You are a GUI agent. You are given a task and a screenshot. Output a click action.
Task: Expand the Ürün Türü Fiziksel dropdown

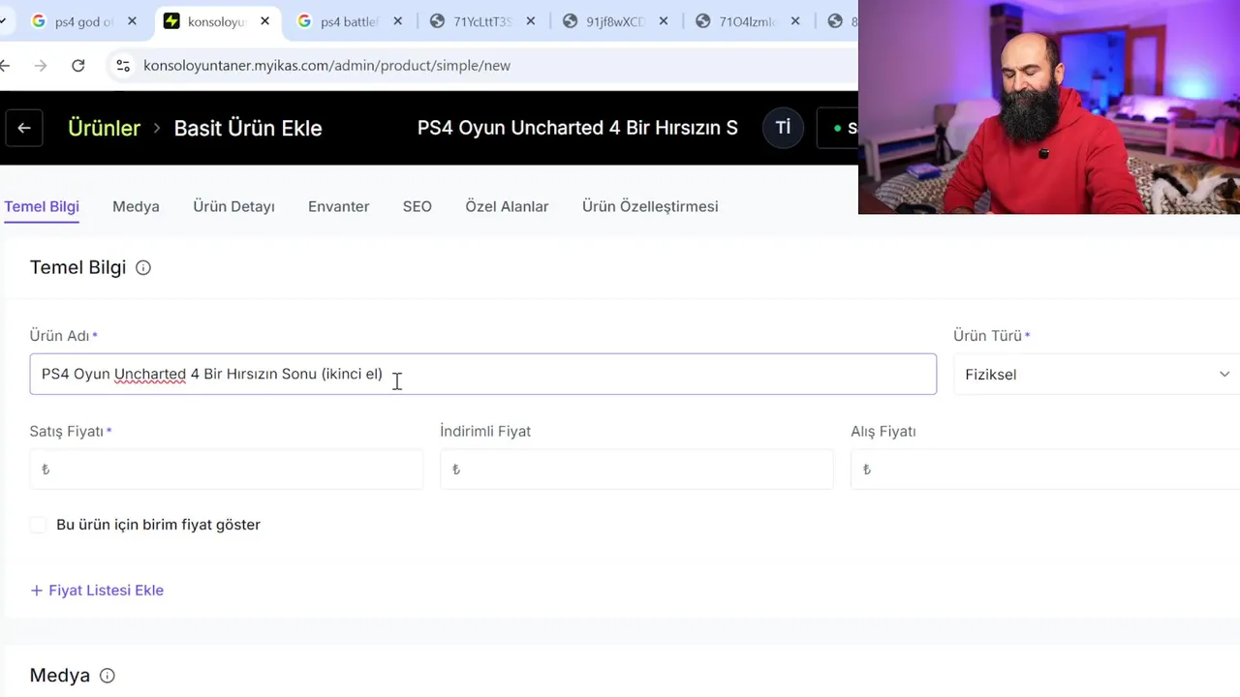point(1097,375)
